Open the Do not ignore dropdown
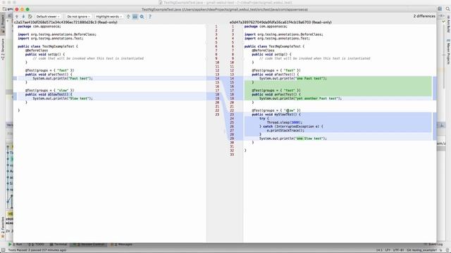 tap(78, 17)
